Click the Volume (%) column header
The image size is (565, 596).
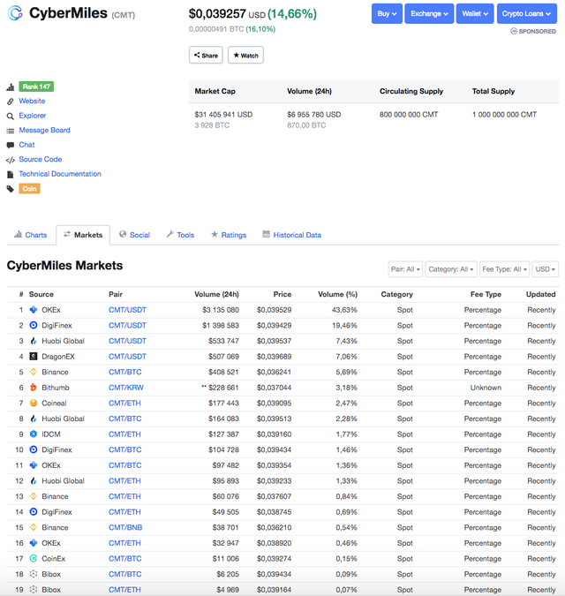(337, 294)
